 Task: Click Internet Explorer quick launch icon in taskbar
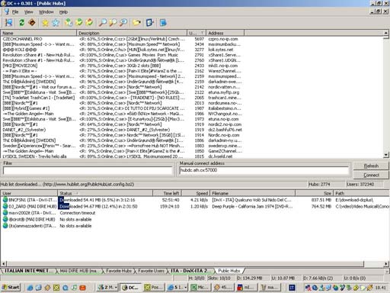[30, 288]
